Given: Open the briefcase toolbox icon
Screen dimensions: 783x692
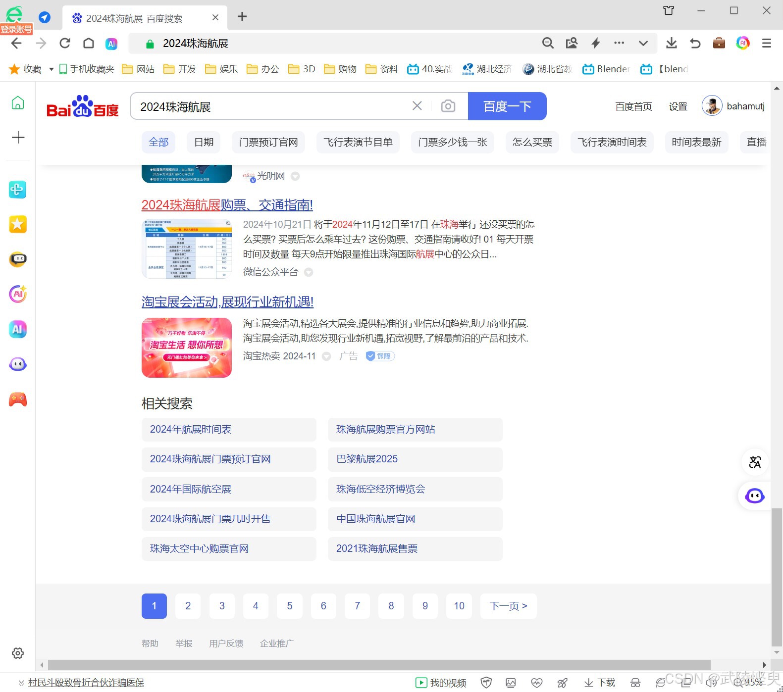Looking at the screenshot, I should click(x=719, y=43).
